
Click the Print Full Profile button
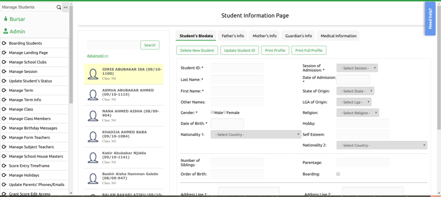[309, 51]
